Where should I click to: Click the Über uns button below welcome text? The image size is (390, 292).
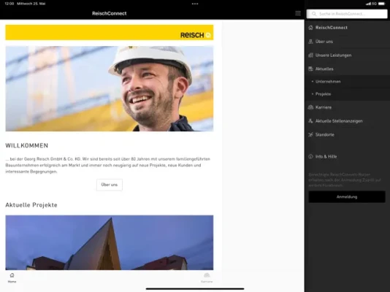(110, 185)
